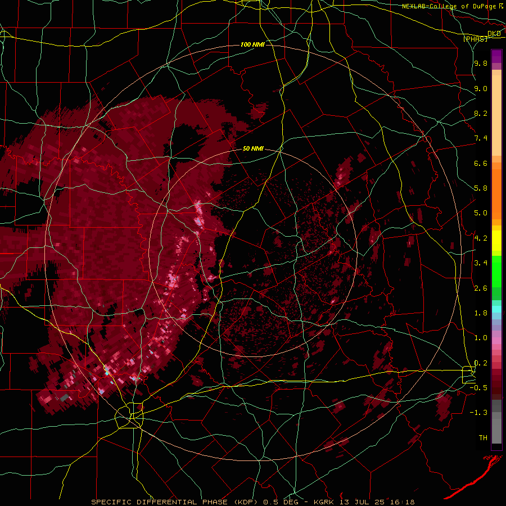The height and width of the screenshot is (506, 506).
Task: Click the 2.6 value on the color scale
Action: coord(481,288)
